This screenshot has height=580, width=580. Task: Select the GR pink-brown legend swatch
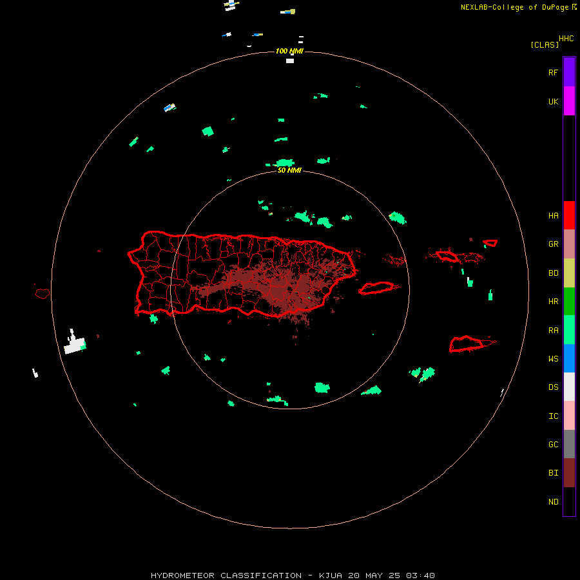point(569,244)
